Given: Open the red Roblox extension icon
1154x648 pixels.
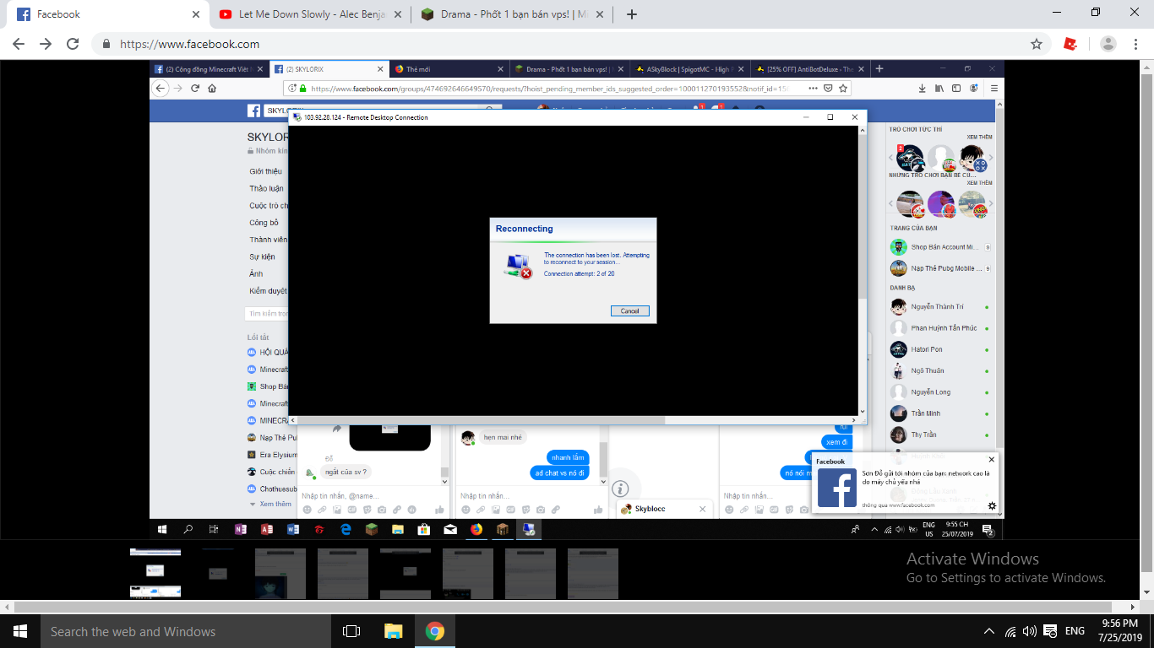Looking at the screenshot, I should coord(1070,44).
